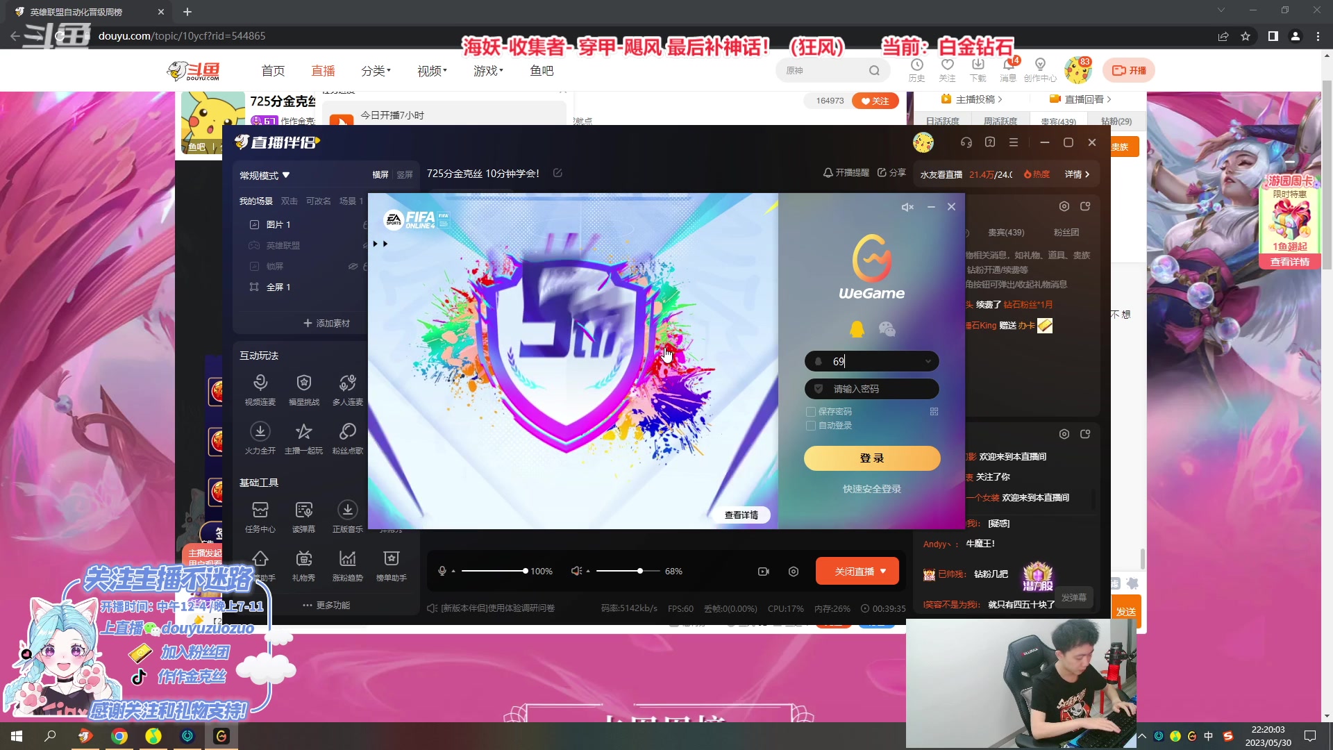Open 读弹幕 danmaku reader tool
This screenshot has width=1333, height=750.
point(304,517)
